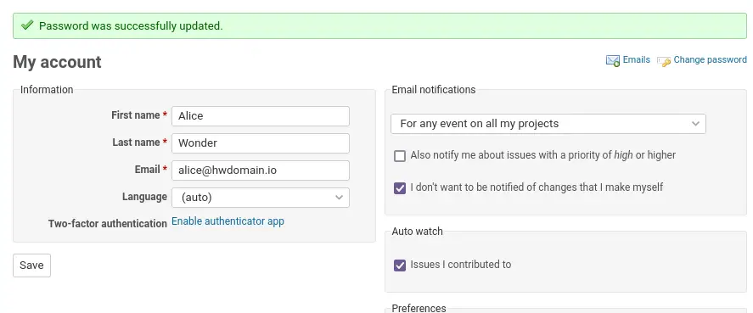Click the "Password was successfully updated" notice
The image size is (753, 313).
point(379,26)
